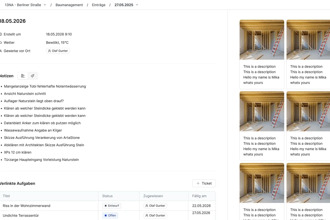Screen dimensions: 330x220
Task: Click the due date 22.05.2026
Action: point(201,206)
